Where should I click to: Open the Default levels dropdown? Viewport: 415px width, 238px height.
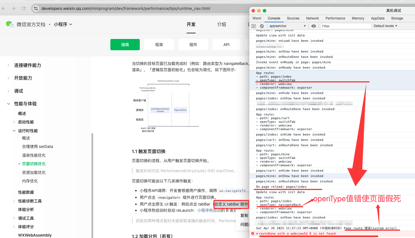[x=385, y=26]
